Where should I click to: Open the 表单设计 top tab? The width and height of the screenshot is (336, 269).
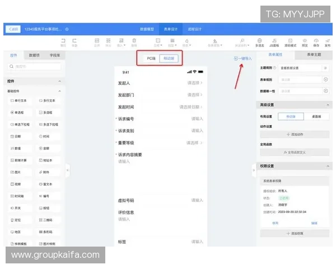click(x=171, y=29)
